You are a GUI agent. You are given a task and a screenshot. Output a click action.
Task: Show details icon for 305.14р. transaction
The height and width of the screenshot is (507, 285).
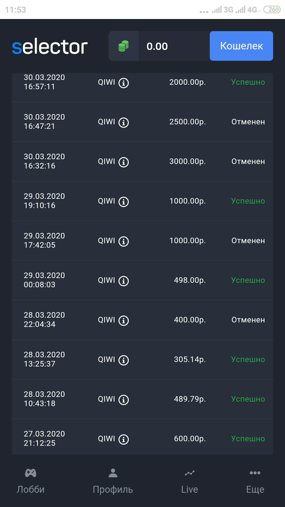tap(123, 360)
